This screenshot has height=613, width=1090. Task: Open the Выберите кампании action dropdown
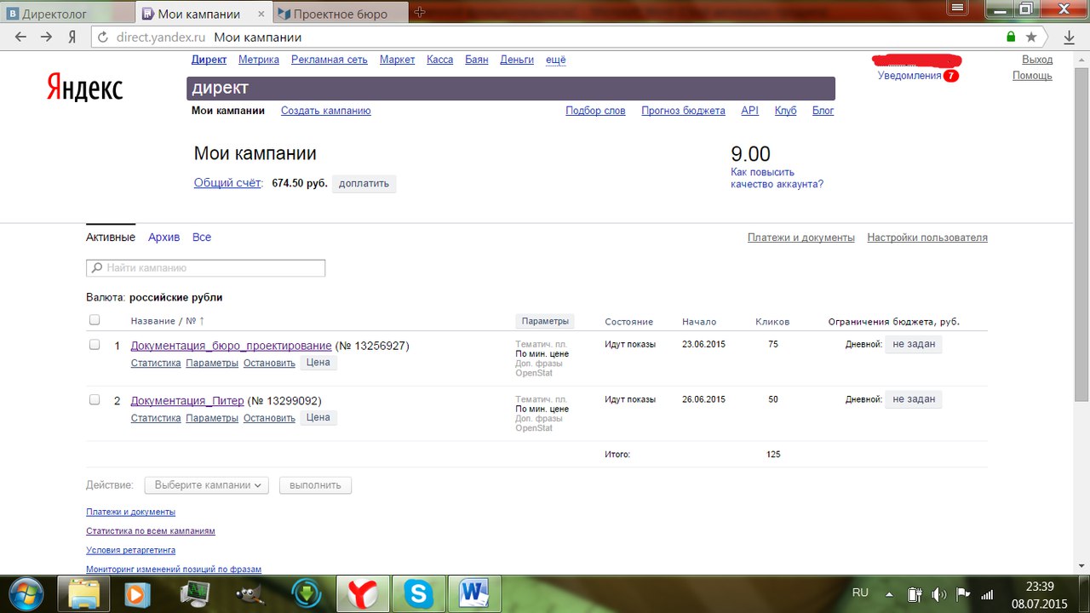[x=207, y=485]
